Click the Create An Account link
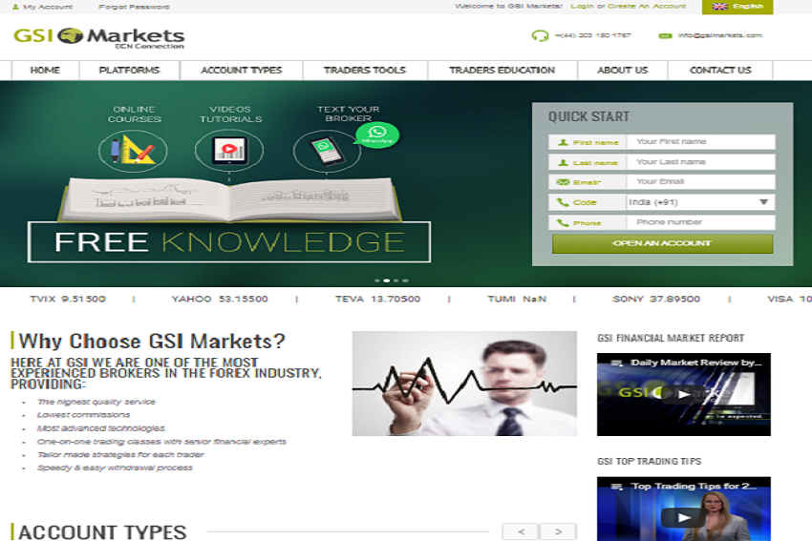The width and height of the screenshot is (812, 541). [647, 7]
